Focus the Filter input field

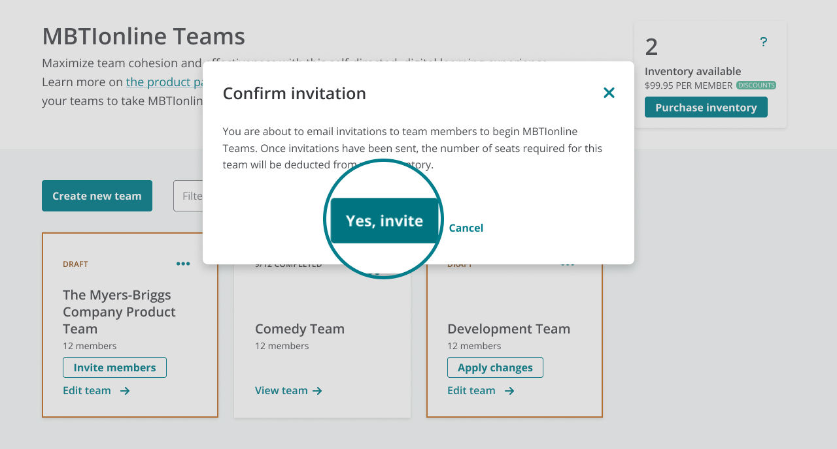188,196
